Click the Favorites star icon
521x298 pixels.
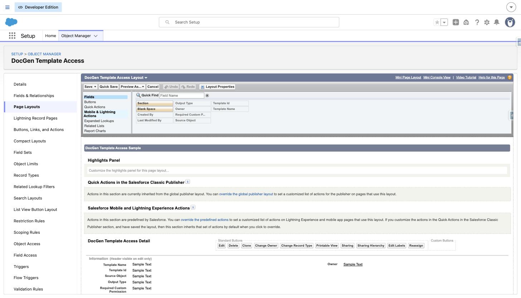tap(437, 22)
